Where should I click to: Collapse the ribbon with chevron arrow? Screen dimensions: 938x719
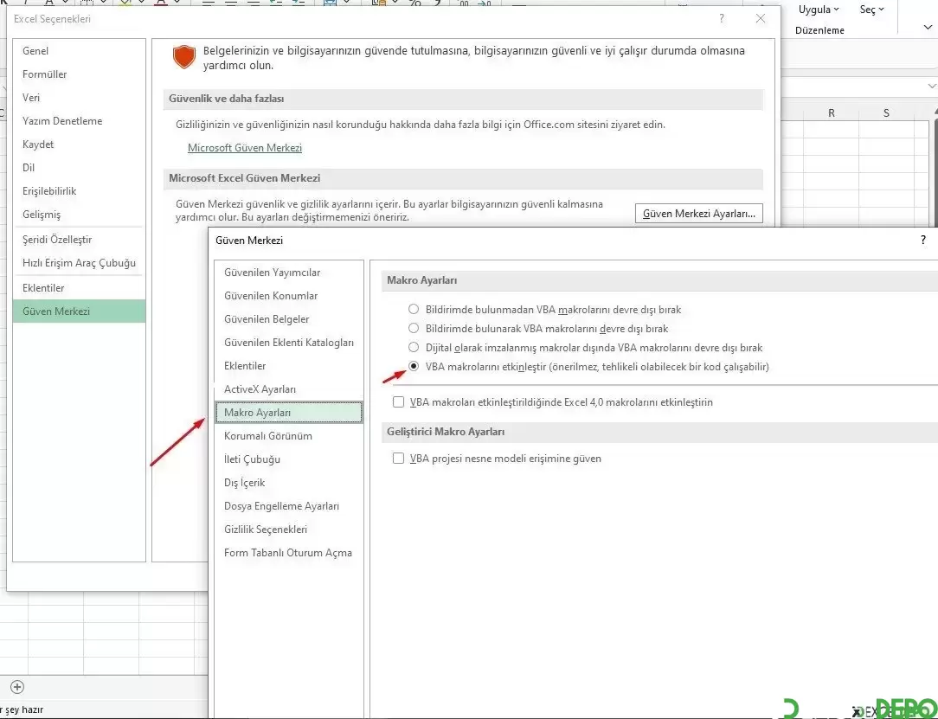pyautogui.click(x=928, y=27)
